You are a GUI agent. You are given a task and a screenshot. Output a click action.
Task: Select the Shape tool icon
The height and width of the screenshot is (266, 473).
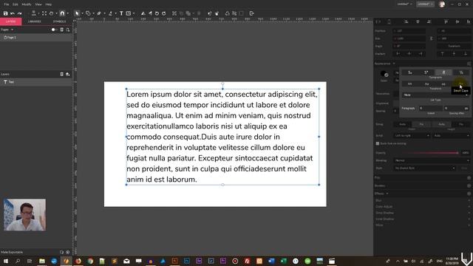88,13
